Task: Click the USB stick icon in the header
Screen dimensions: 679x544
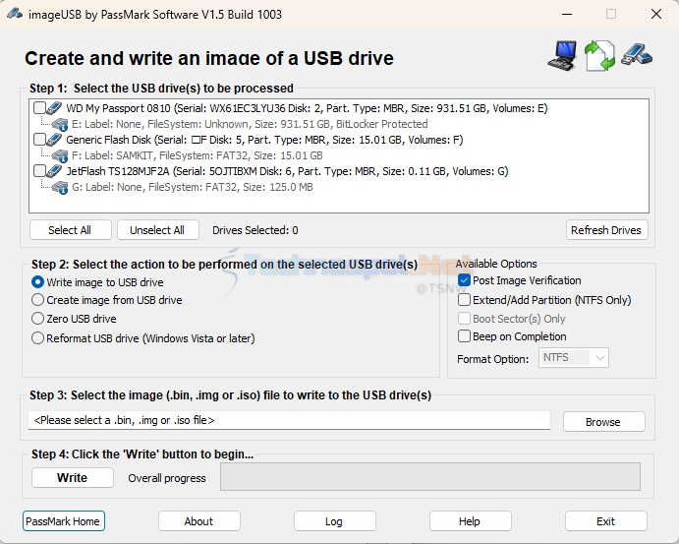Action: click(x=637, y=54)
